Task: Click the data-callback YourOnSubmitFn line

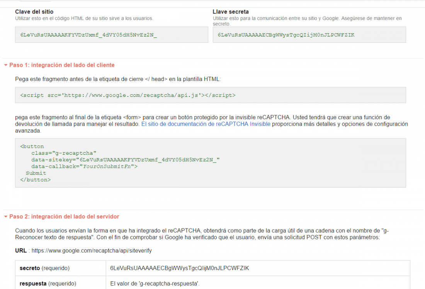Action: click(x=84, y=166)
